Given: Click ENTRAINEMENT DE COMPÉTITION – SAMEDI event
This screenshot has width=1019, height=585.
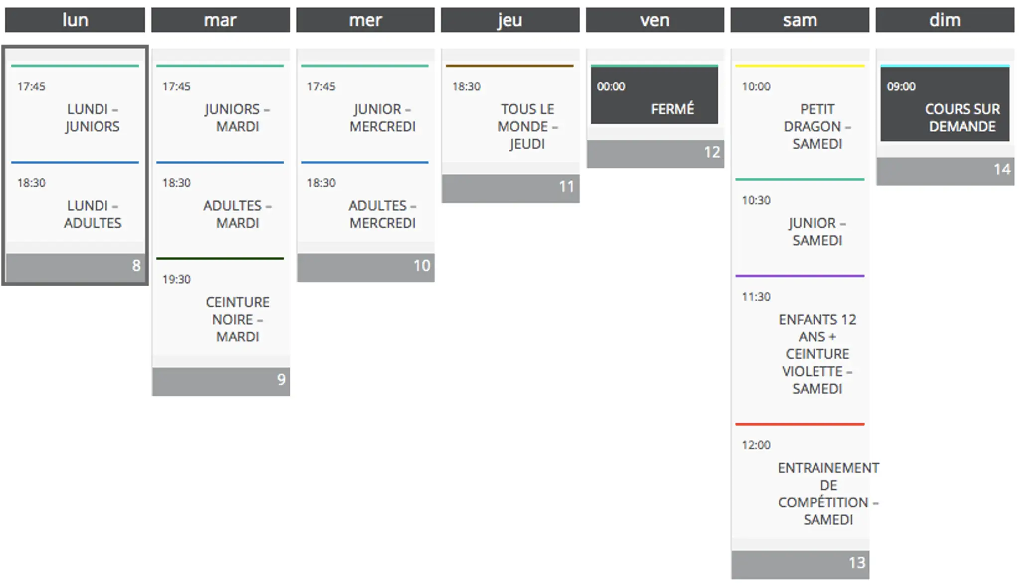Looking at the screenshot, I should point(828,494).
